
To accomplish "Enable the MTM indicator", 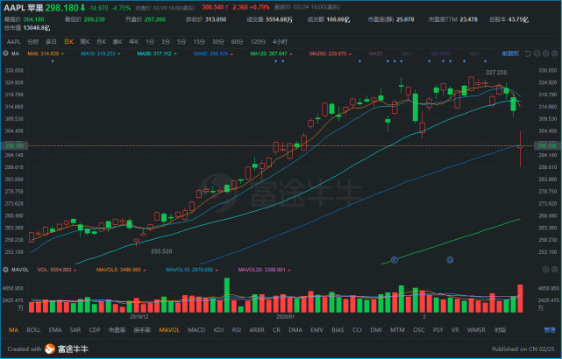I will coord(397,330).
